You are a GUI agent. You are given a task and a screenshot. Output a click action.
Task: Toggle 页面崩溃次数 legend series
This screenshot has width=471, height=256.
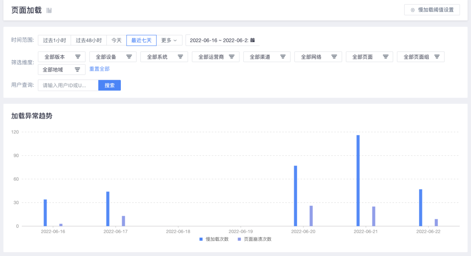coord(254,239)
